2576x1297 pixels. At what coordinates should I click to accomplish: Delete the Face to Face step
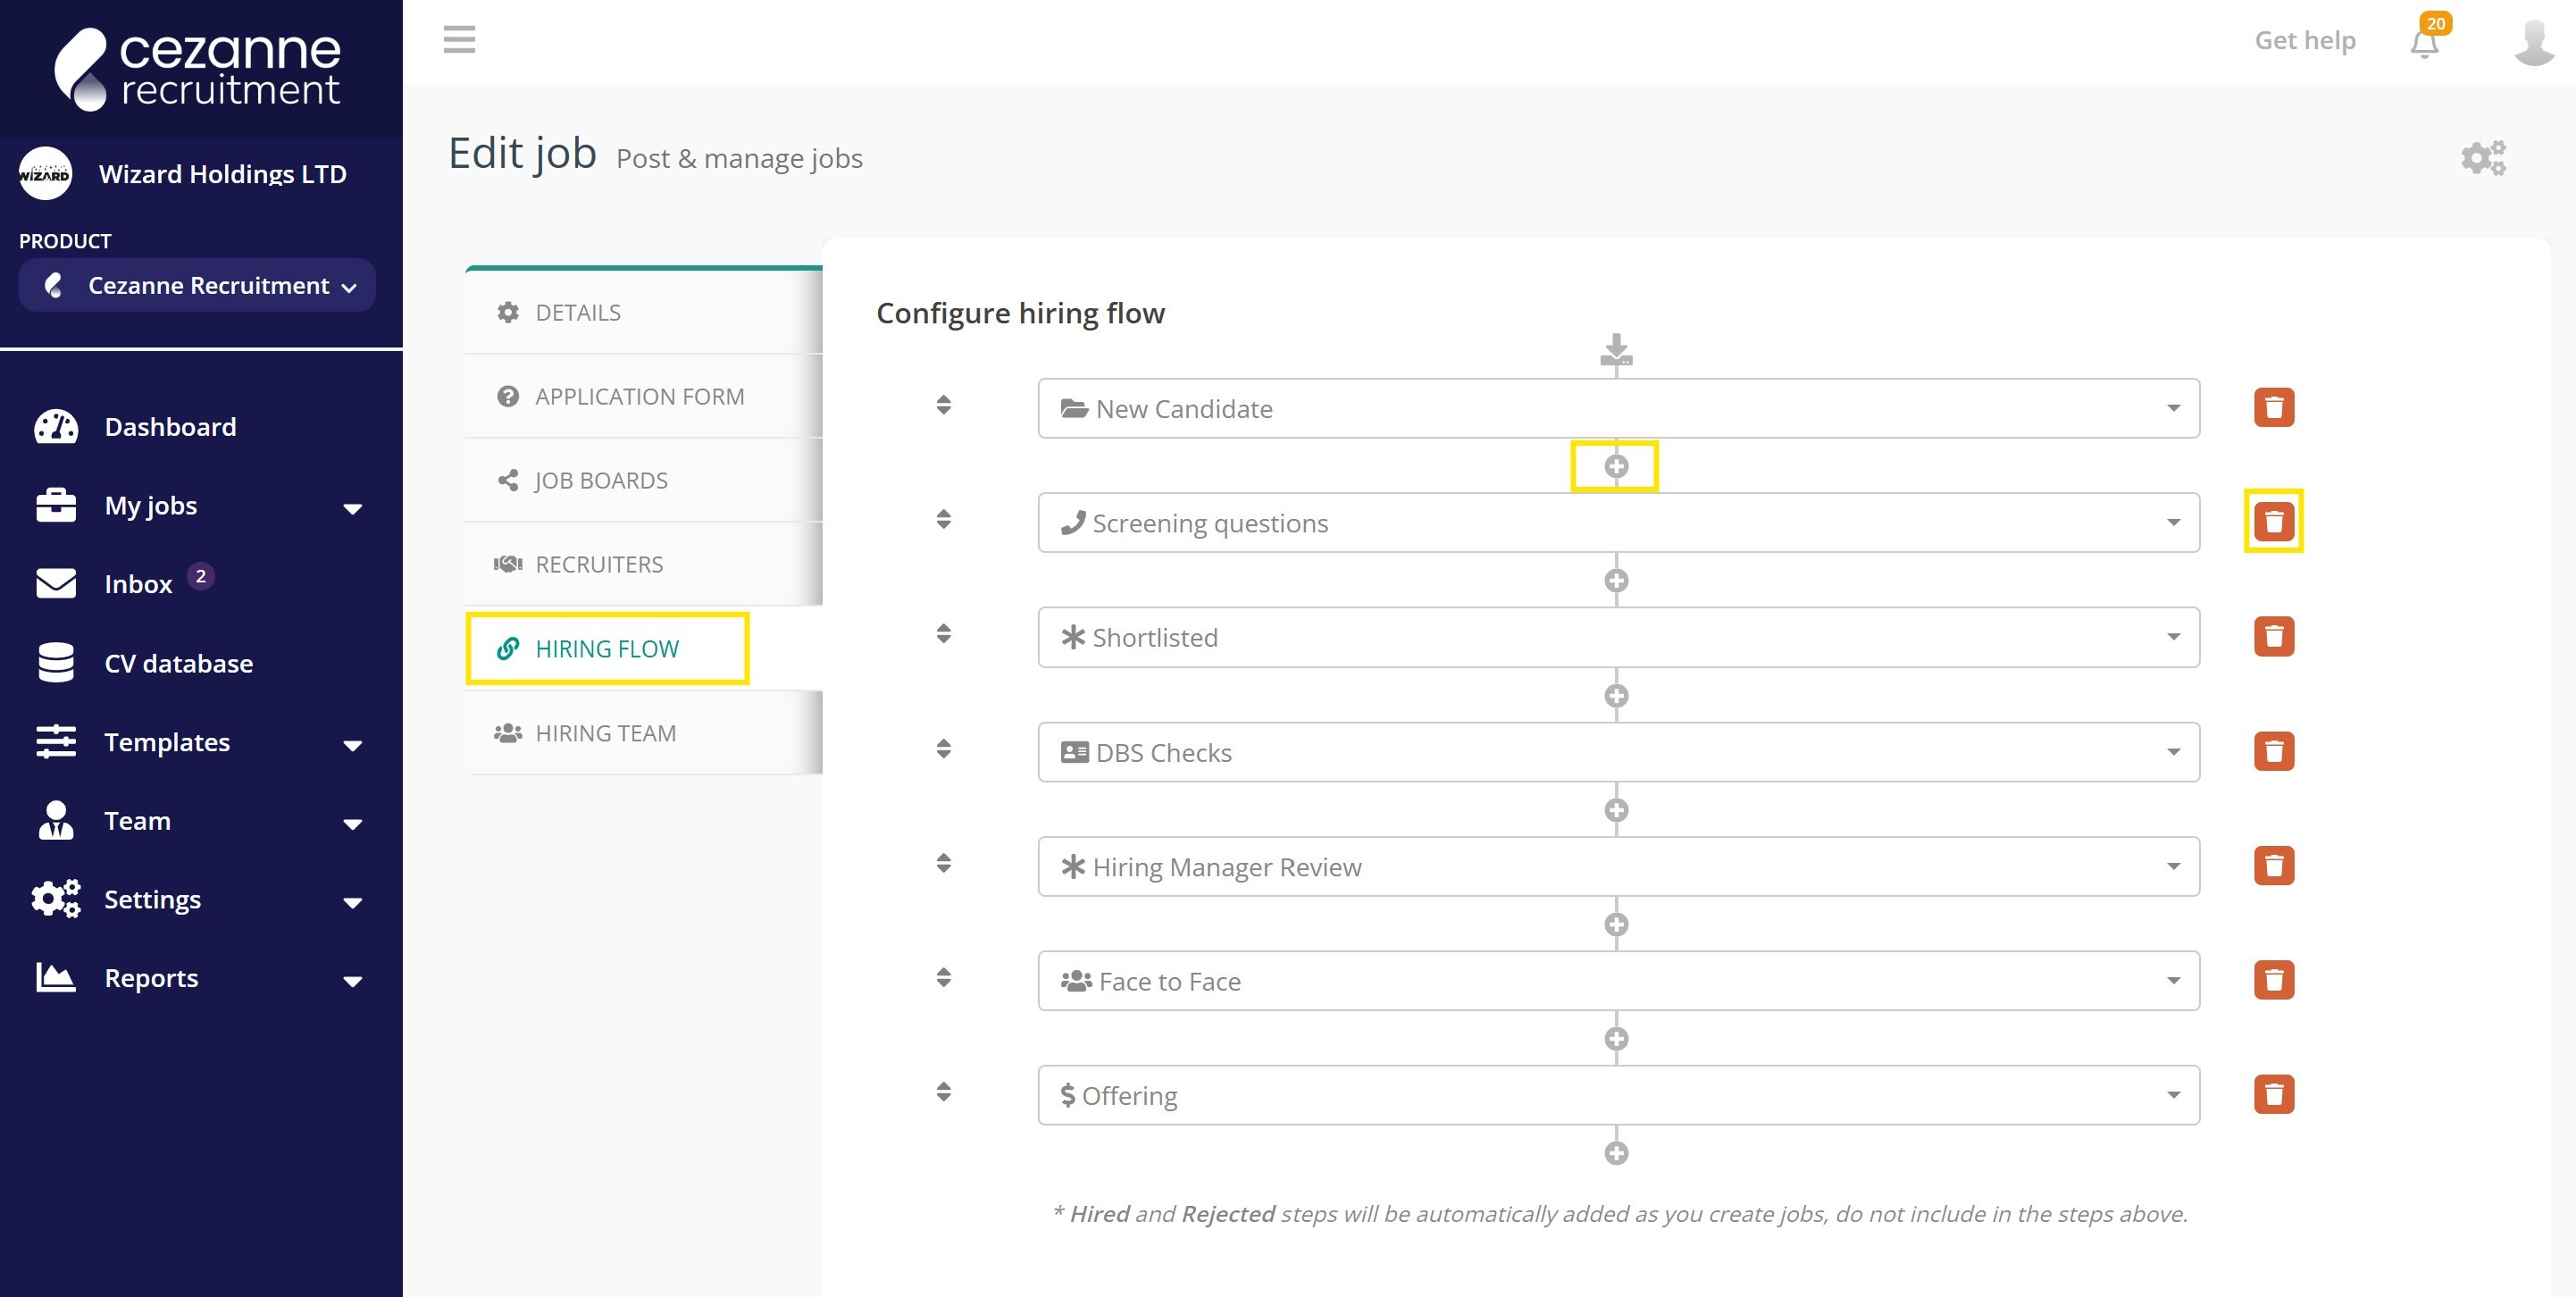(x=2273, y=980)
